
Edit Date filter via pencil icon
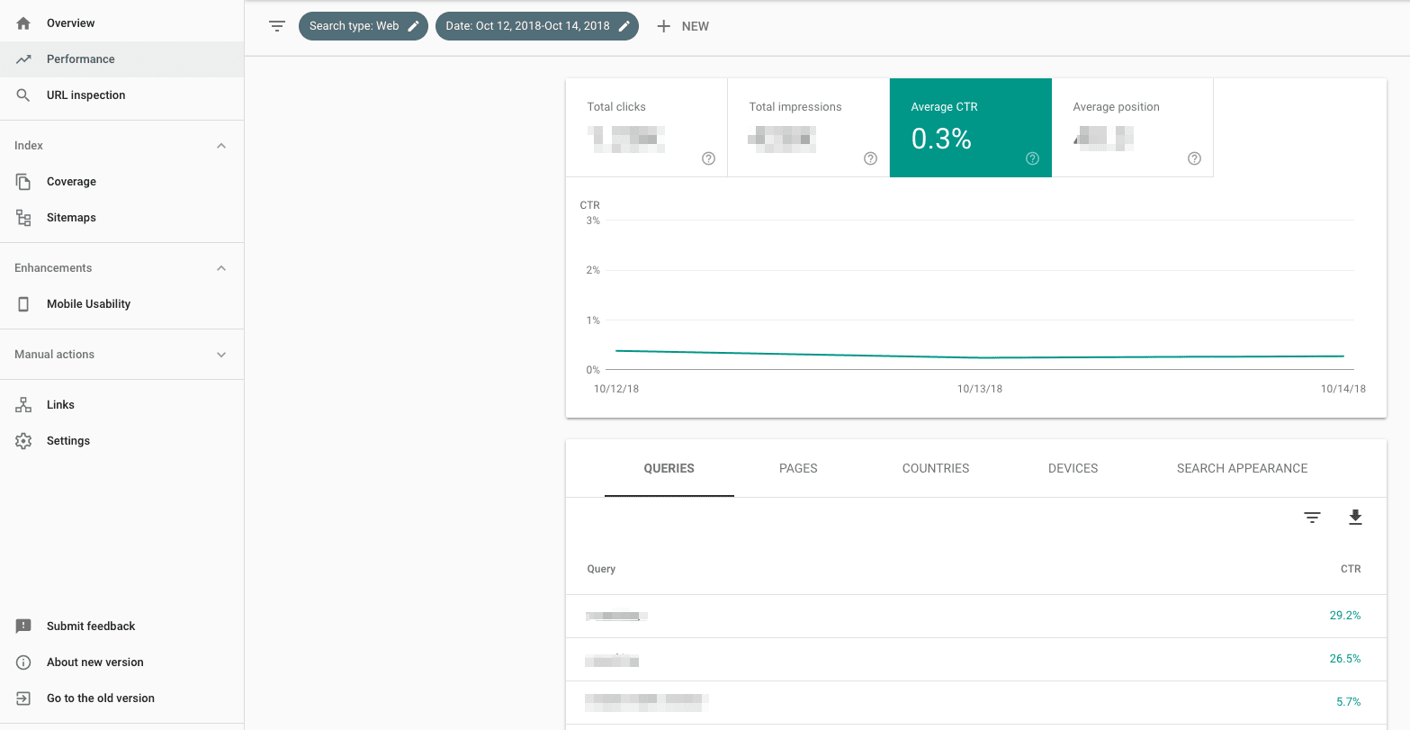click(624, 26)
